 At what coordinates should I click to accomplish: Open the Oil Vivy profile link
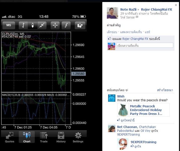click(x=145, y=131)
